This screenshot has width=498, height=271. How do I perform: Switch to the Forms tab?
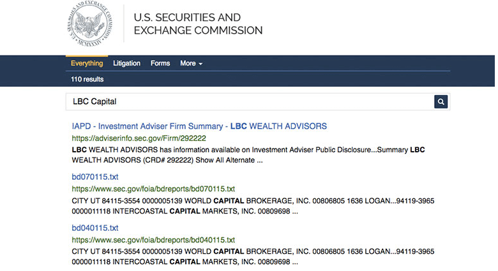coord(160,64)
